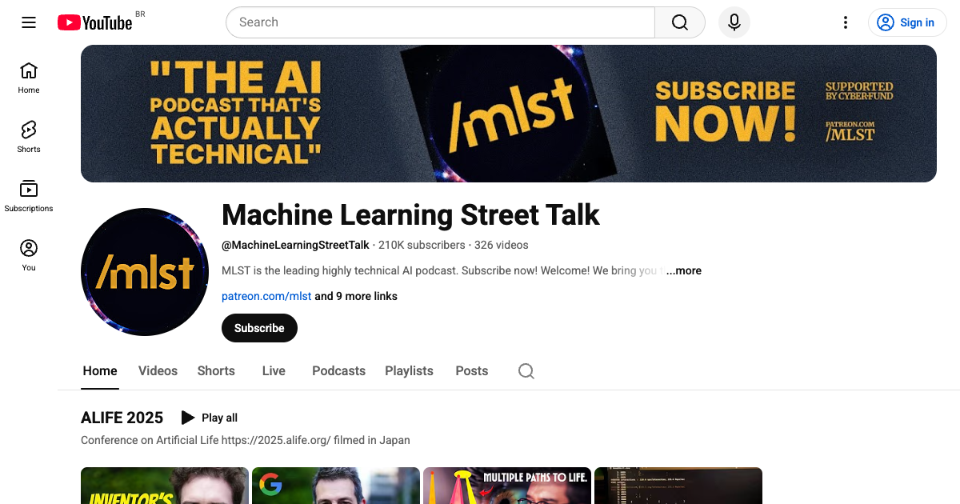
Task: Start a voice search with the microphone
Action: coord(734,22)
